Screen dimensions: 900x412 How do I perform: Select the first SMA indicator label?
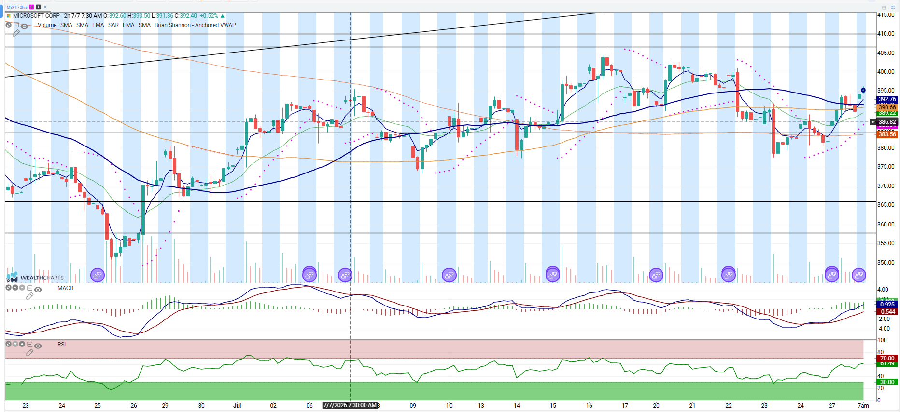click(x=66, y=25)
